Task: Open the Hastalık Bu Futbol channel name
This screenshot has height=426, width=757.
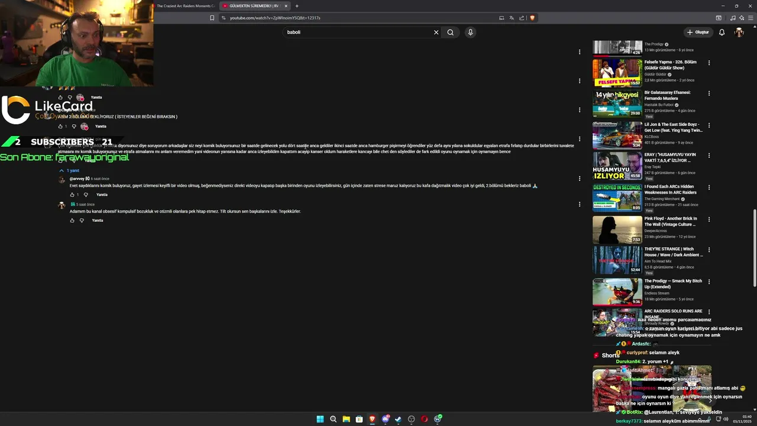Action: 659,105
